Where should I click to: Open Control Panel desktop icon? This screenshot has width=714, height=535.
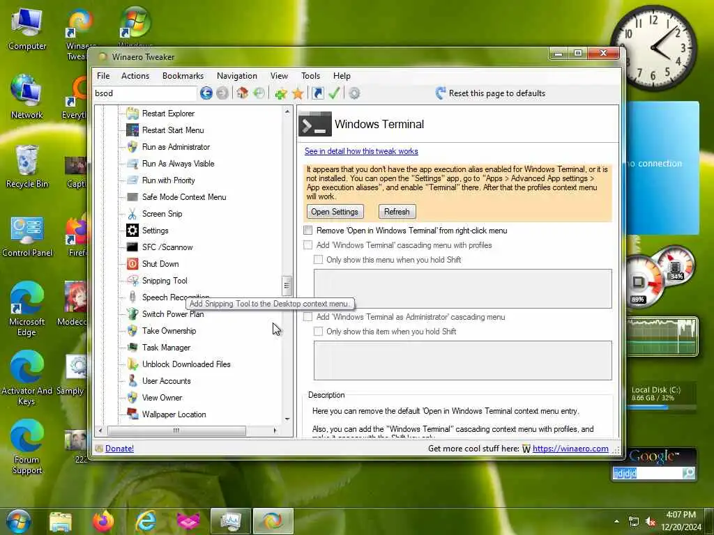(x=27, y=235)
